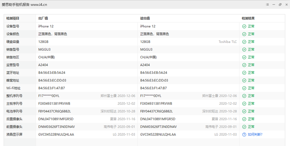290x146 pixels.
Task: Click the green check icon for 销售地区
Action: point(244,57)
